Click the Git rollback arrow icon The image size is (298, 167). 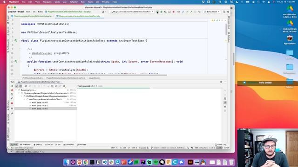pos(199,12)
